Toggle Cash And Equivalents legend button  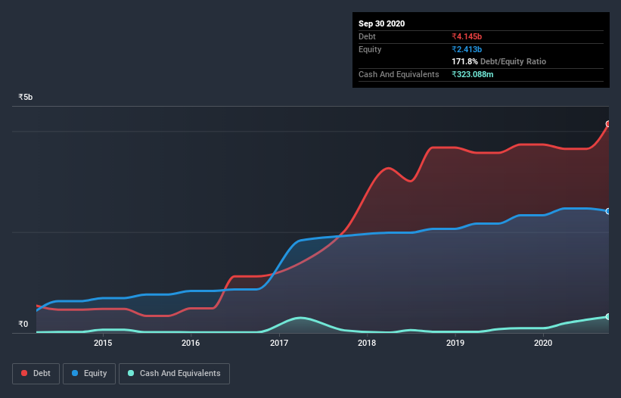click(x=174, y=374)
